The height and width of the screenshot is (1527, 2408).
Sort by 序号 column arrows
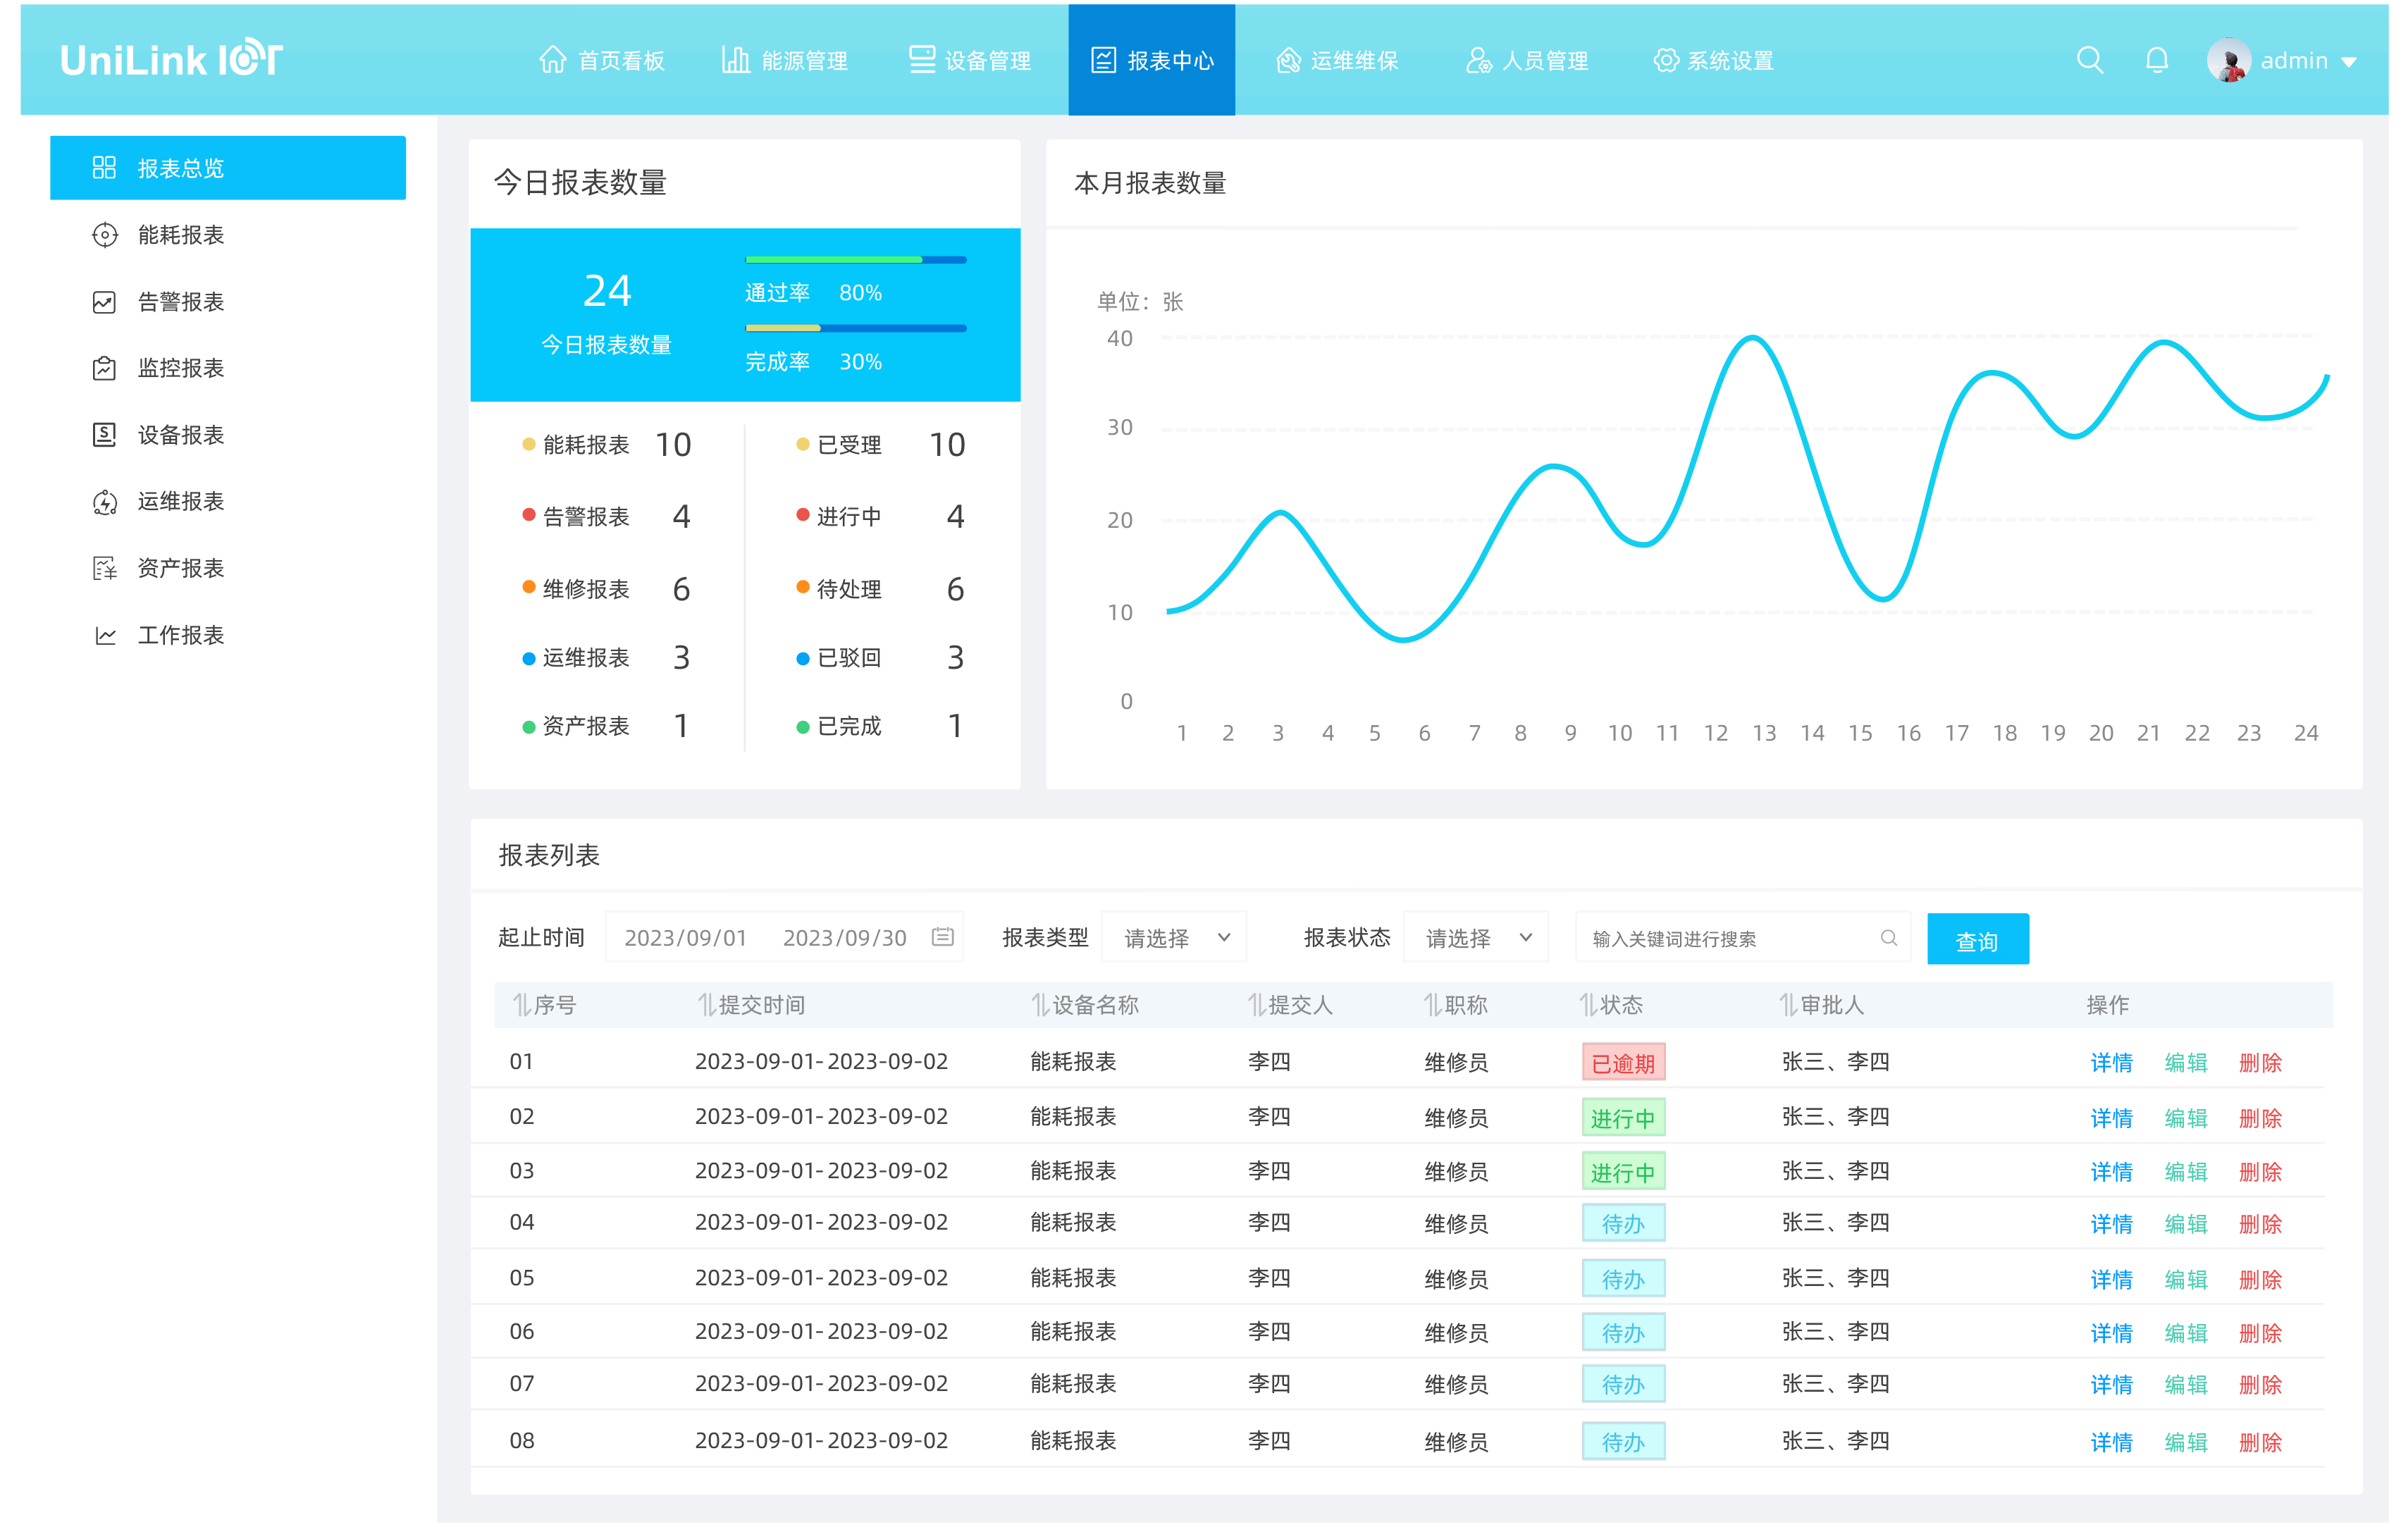pyautogui.click(x=521, y=1004)
